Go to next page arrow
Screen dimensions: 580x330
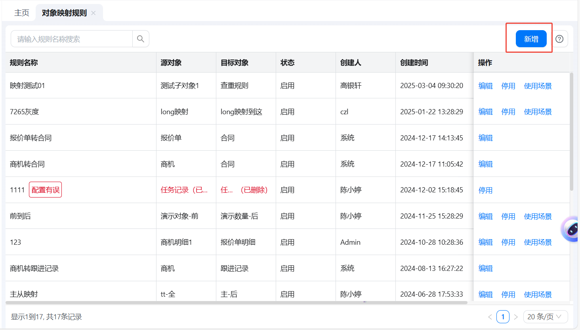516,317
